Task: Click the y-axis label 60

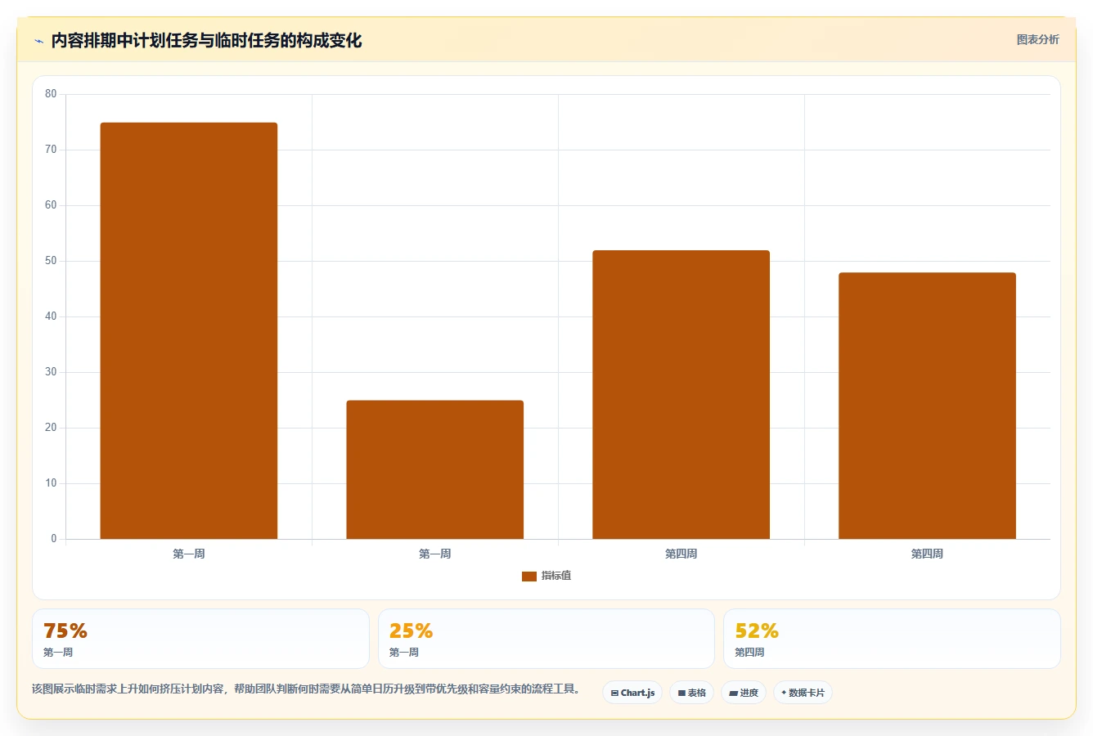Action: [x=51, y=205]
